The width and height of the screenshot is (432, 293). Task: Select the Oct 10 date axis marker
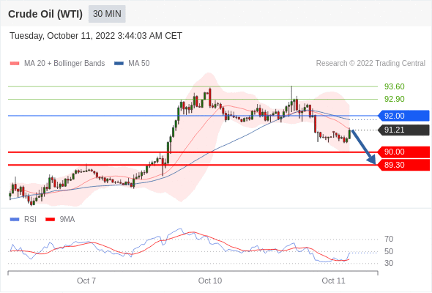pyautogui.click(x=210, y=281)
